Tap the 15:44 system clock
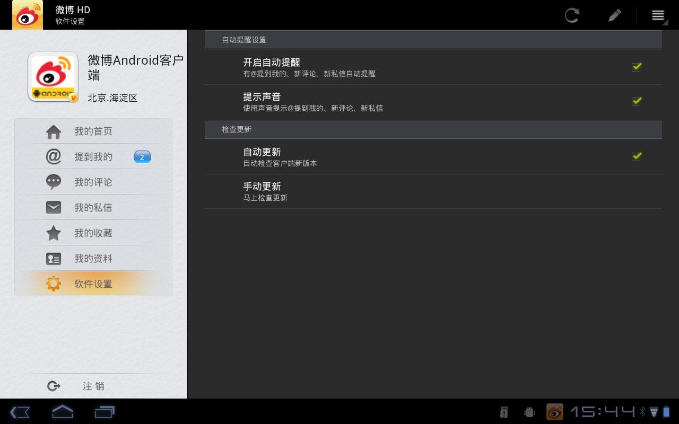The width and height of the screenshot is (679, 424). pos(603,411)
